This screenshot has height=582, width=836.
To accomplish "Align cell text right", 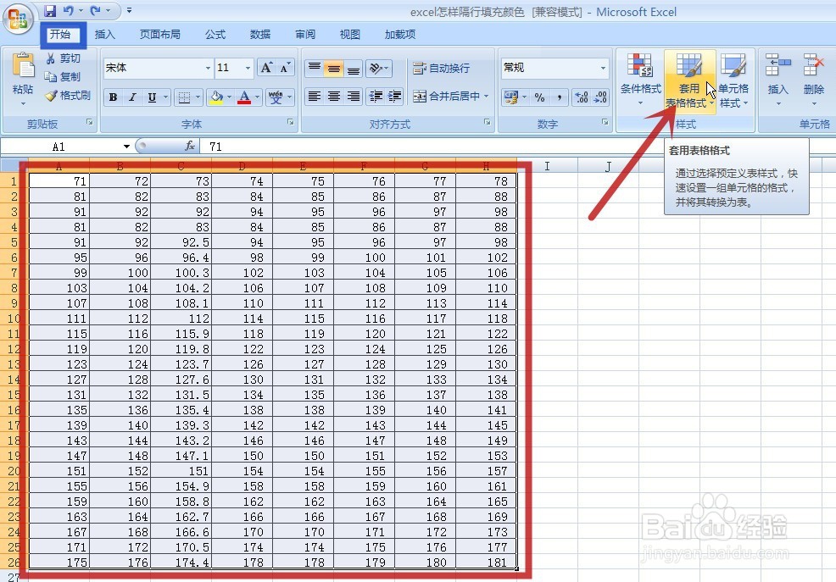I will [x=353, y=97].
